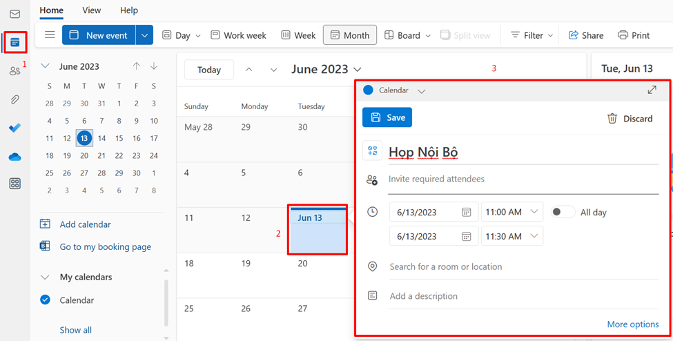Expand Board view dropdown
This screenshot has height=341, width=673.
point(428,36)
